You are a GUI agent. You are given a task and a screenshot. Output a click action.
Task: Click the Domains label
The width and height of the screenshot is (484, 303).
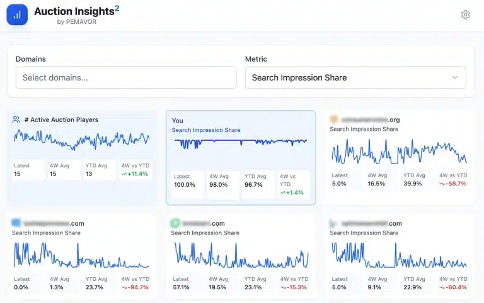(x=30, y=59)
